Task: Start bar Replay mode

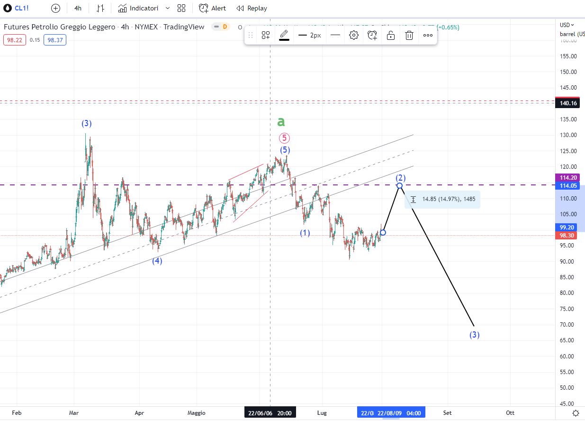Action: [252, 8]
